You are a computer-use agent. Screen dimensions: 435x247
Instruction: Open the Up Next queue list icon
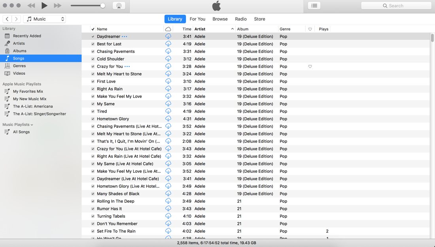[x=314, y=5]
